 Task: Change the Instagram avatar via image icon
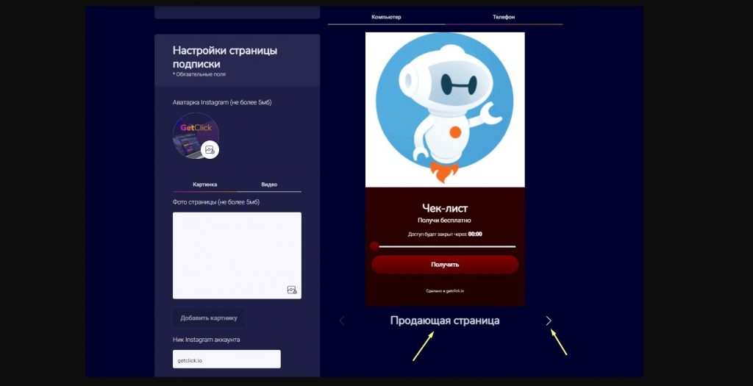210,150
